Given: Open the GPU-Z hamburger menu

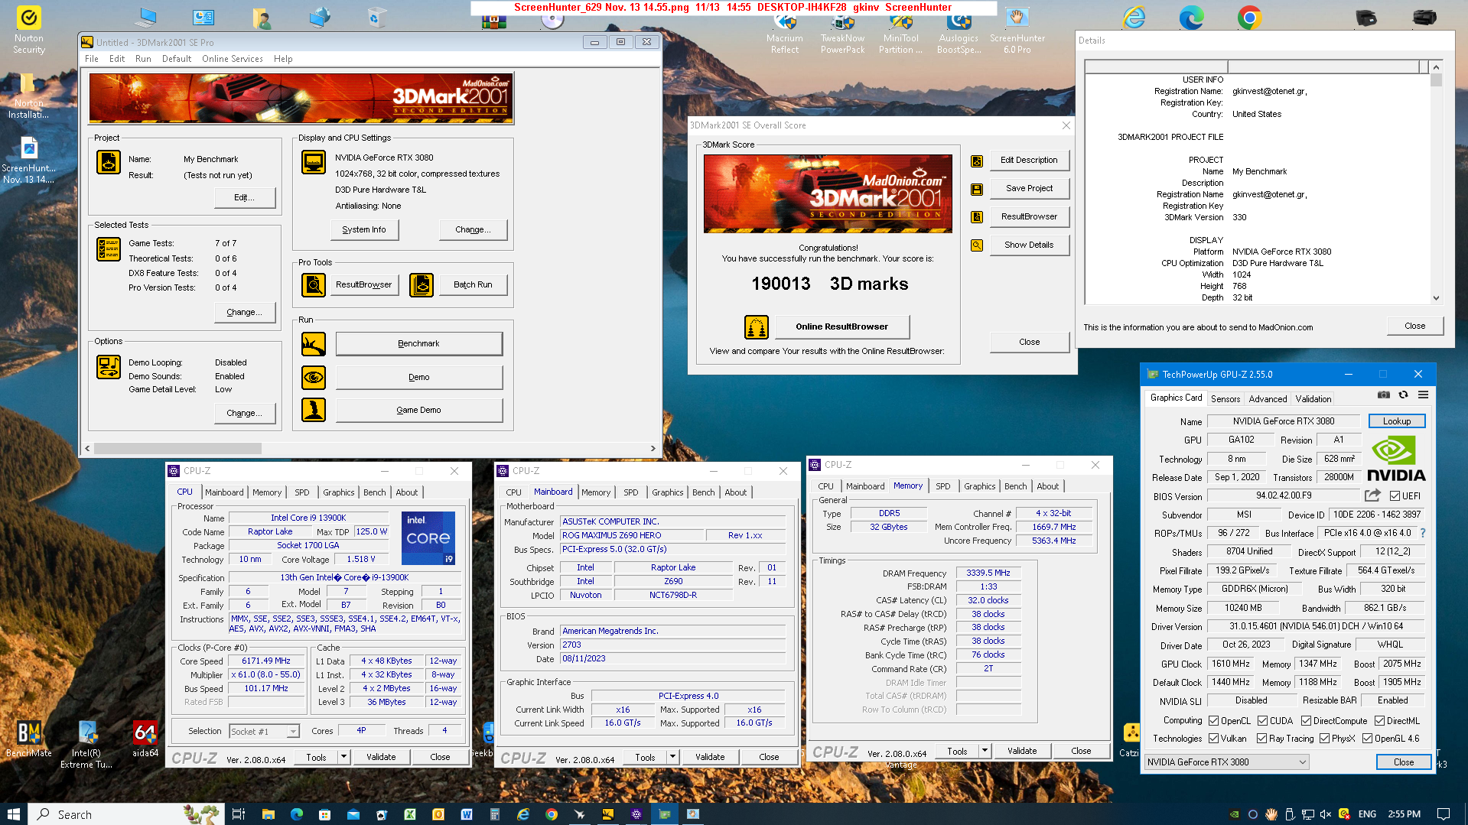Looking at the screenshot, I should pyautogui.click(x=1423, y=395).
